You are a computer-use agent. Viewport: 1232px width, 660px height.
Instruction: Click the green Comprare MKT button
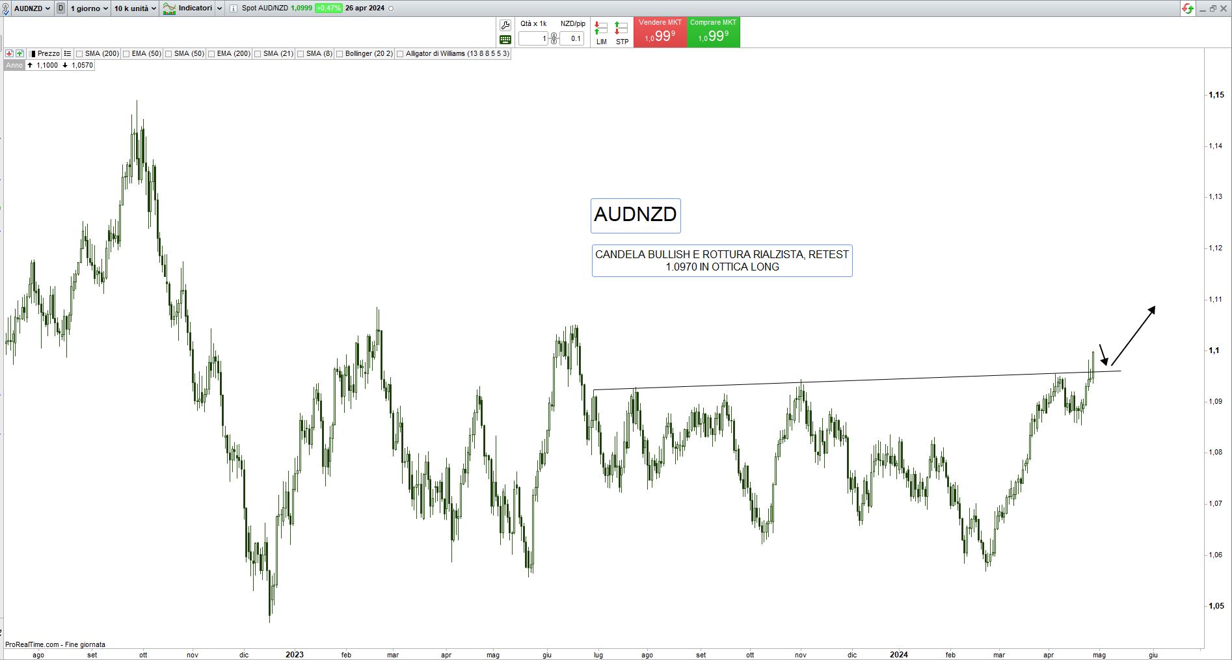pos(714,32)
